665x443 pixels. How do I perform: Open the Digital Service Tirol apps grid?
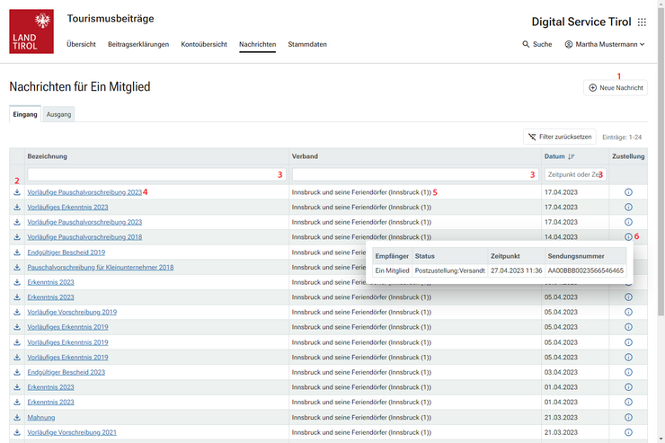click(x=642, y=22)
